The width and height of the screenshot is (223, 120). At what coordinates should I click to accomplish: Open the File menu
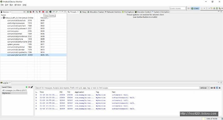coord(2,5)
